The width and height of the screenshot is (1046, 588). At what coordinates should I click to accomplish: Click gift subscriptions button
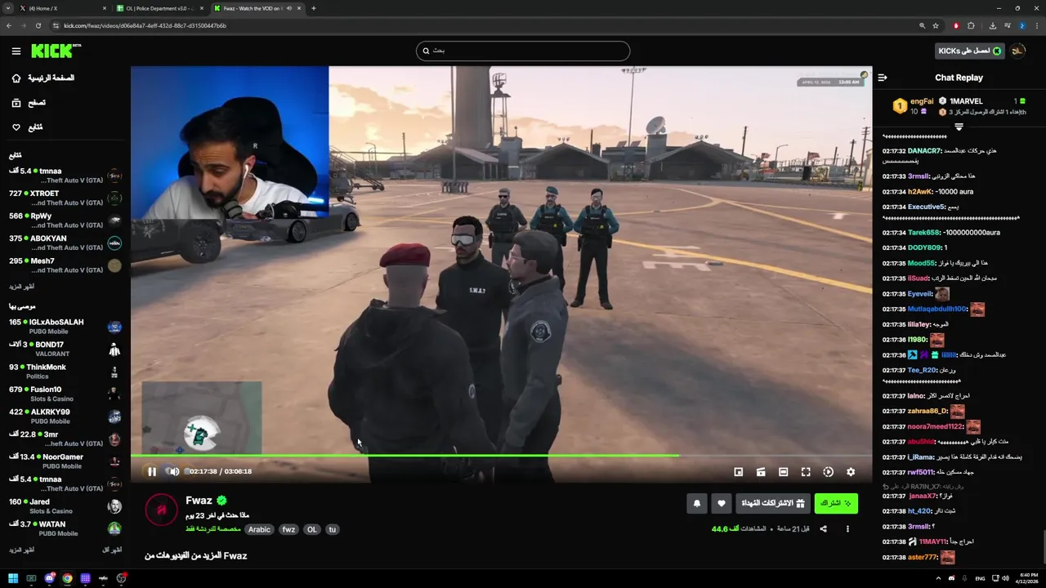tap(772, 503)
